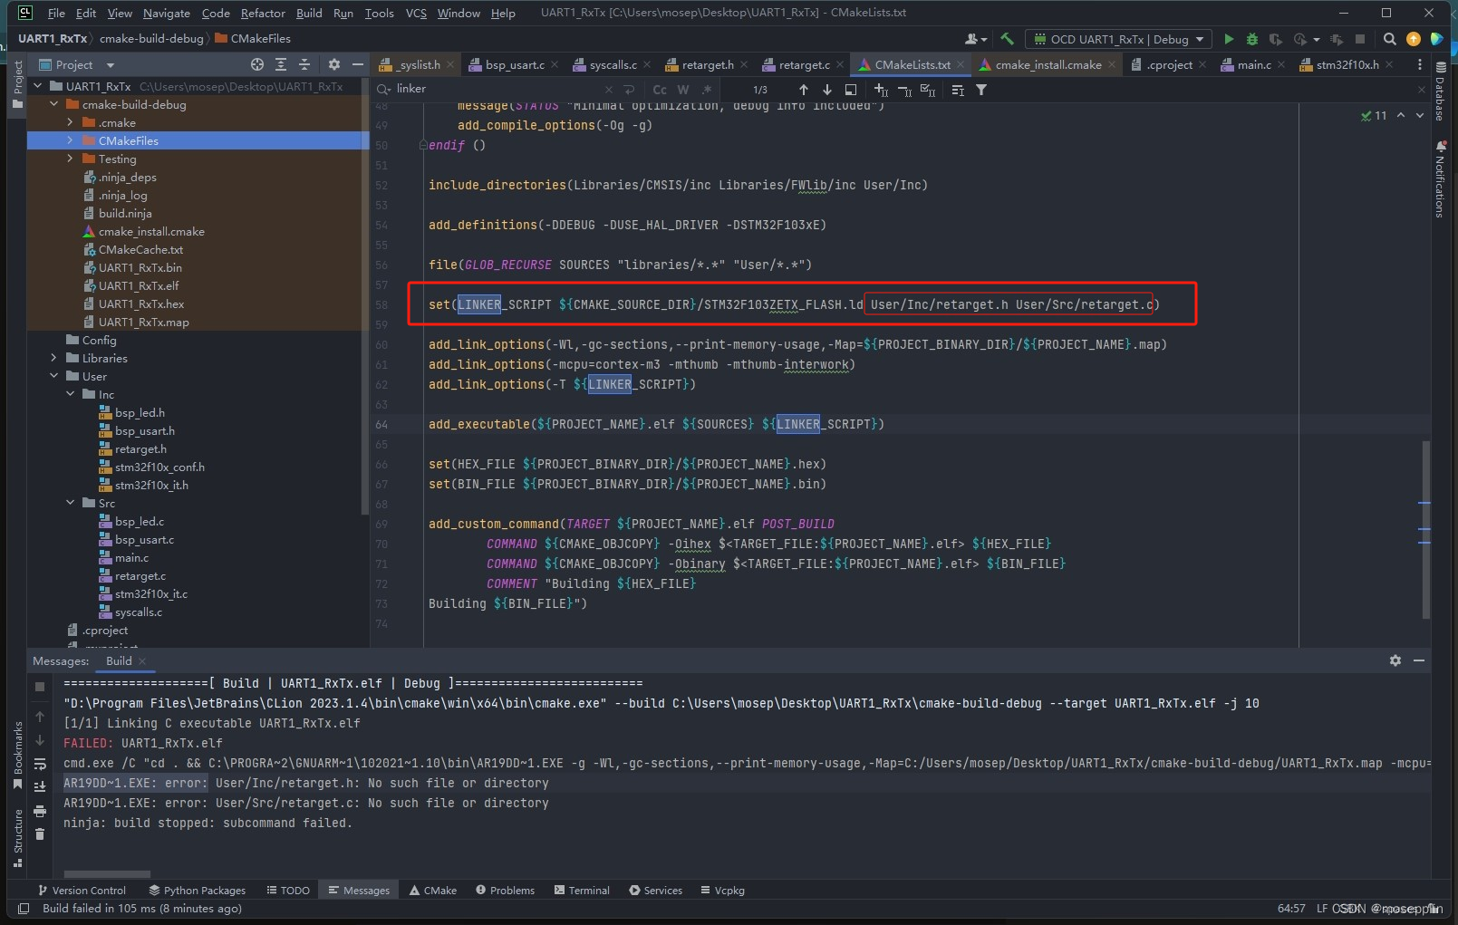Enable whole words only search option
This screenshot has height=925, width=1458.
coord(682,89)
